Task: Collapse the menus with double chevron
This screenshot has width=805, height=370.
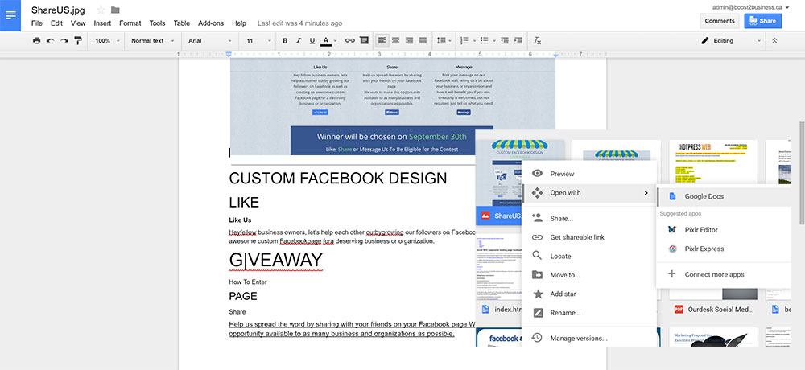Action: coord(774,40)
